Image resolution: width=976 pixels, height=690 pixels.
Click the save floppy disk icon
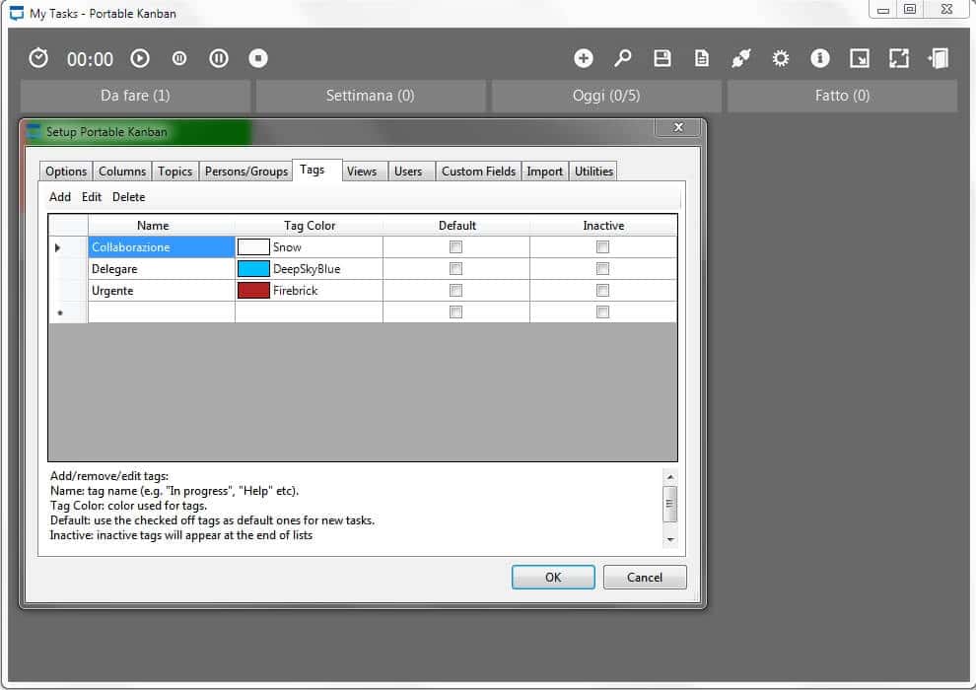tap(662, 58)
